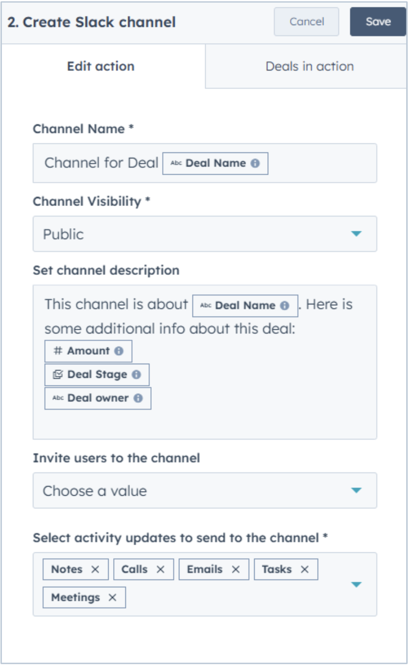408x665 pixels.
Task: Click the Cancel button
Action: click(x=306, y=22)
